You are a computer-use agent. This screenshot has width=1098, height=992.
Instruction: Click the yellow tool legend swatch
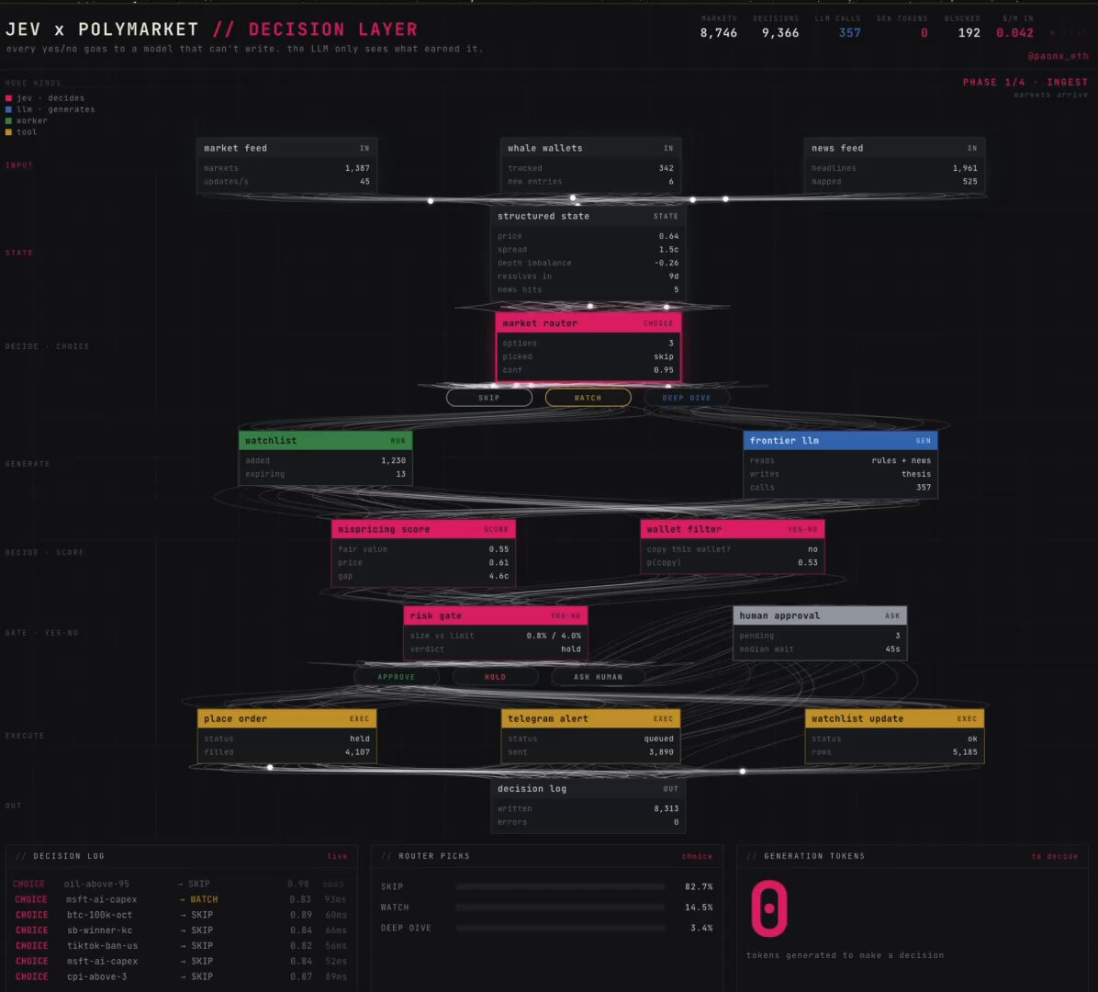coord(8,131)
